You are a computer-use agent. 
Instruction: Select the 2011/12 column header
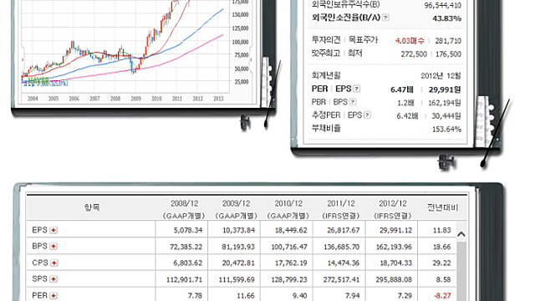point(341,209)
